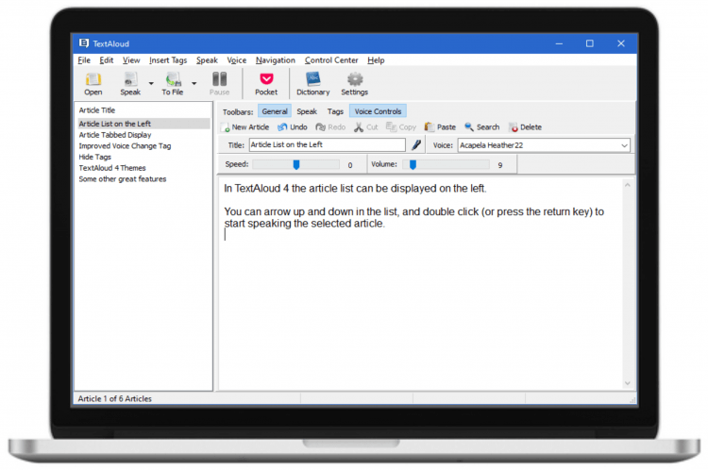The height and width of the screenshot is (470, 708).
Task: Click the Search magnifier icon
Action: 469,127
